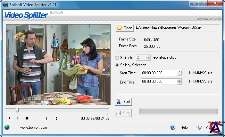Open the www.boilsoft.com link at the bottom
Screen dimensions: 225x137
coord(34,127)
